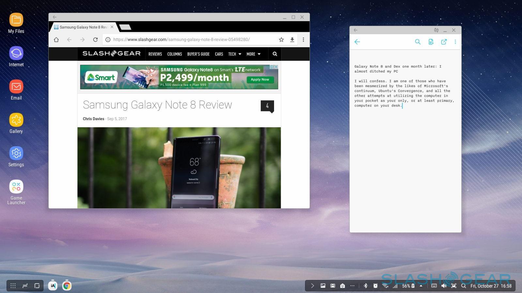
Task: Reload the SlashGear page
Action: pos(95,40)
